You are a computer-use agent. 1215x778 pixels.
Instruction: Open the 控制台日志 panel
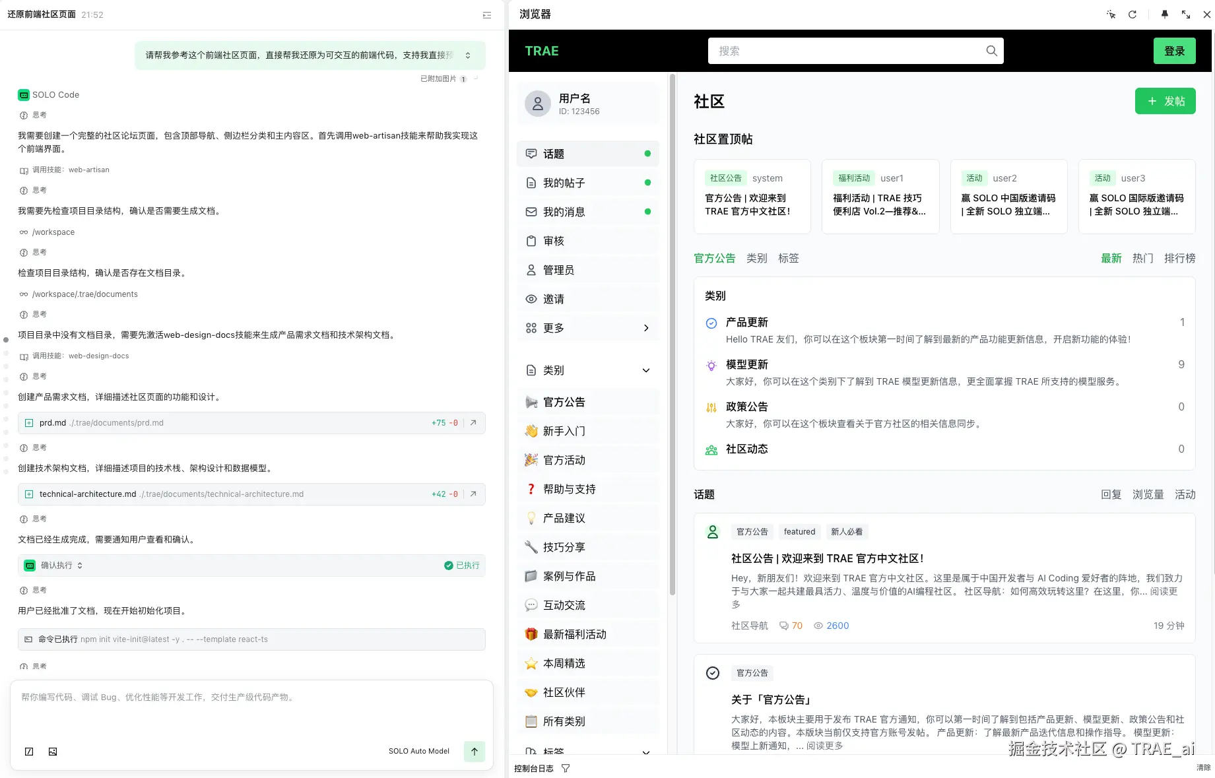[534, 768]
